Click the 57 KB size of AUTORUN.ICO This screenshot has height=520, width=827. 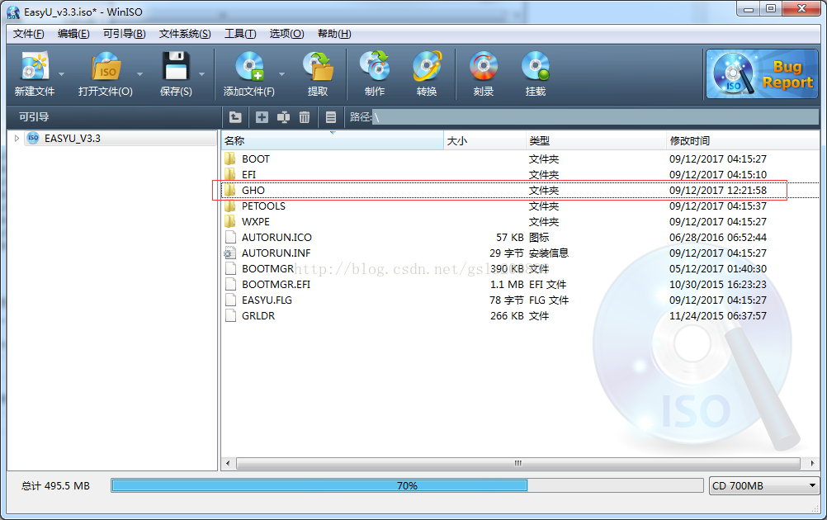click(509, 238)
